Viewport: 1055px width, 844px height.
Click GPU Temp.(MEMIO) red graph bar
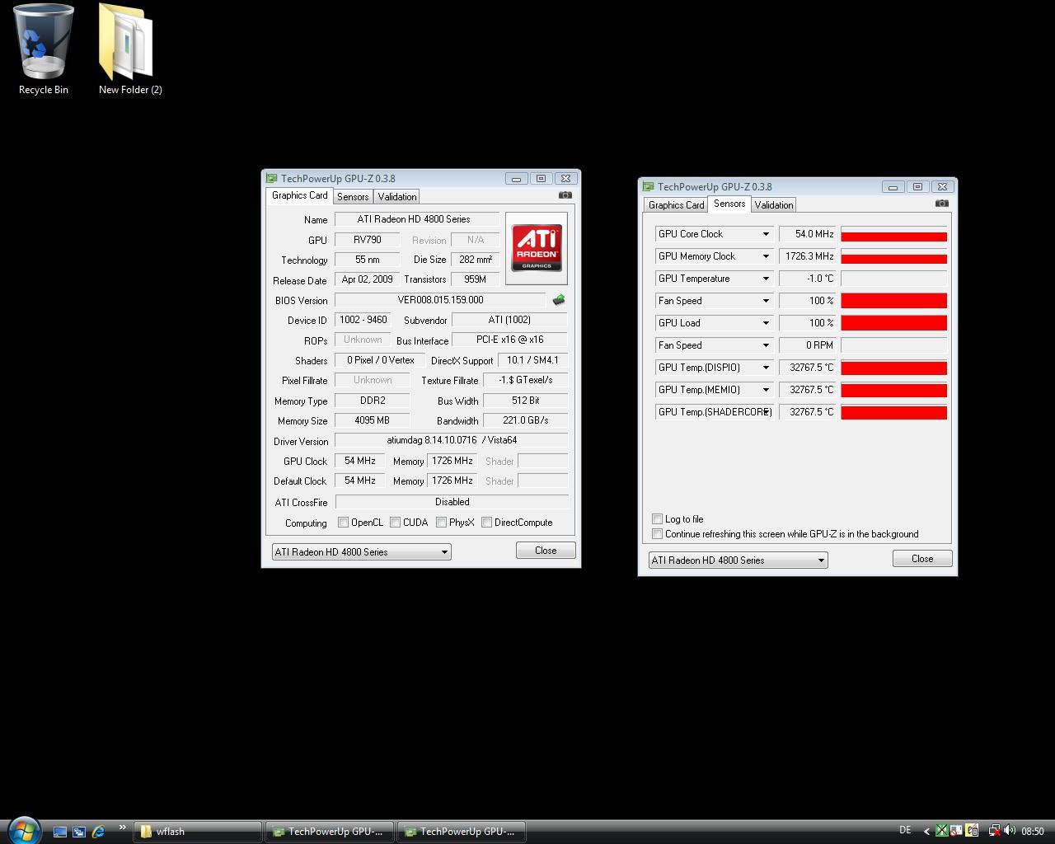pos(893,390)
